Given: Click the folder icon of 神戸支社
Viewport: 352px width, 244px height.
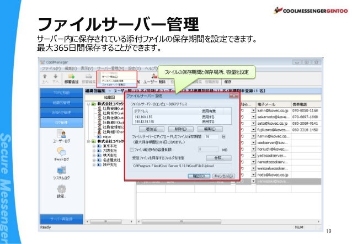Looking at the screenshot, I should pos(99,165).
